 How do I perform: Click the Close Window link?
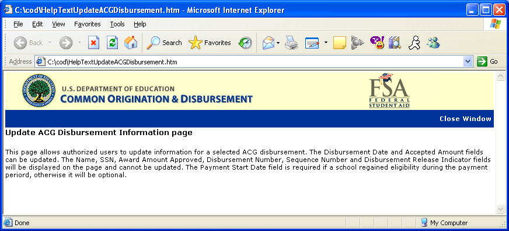point(465,119)
